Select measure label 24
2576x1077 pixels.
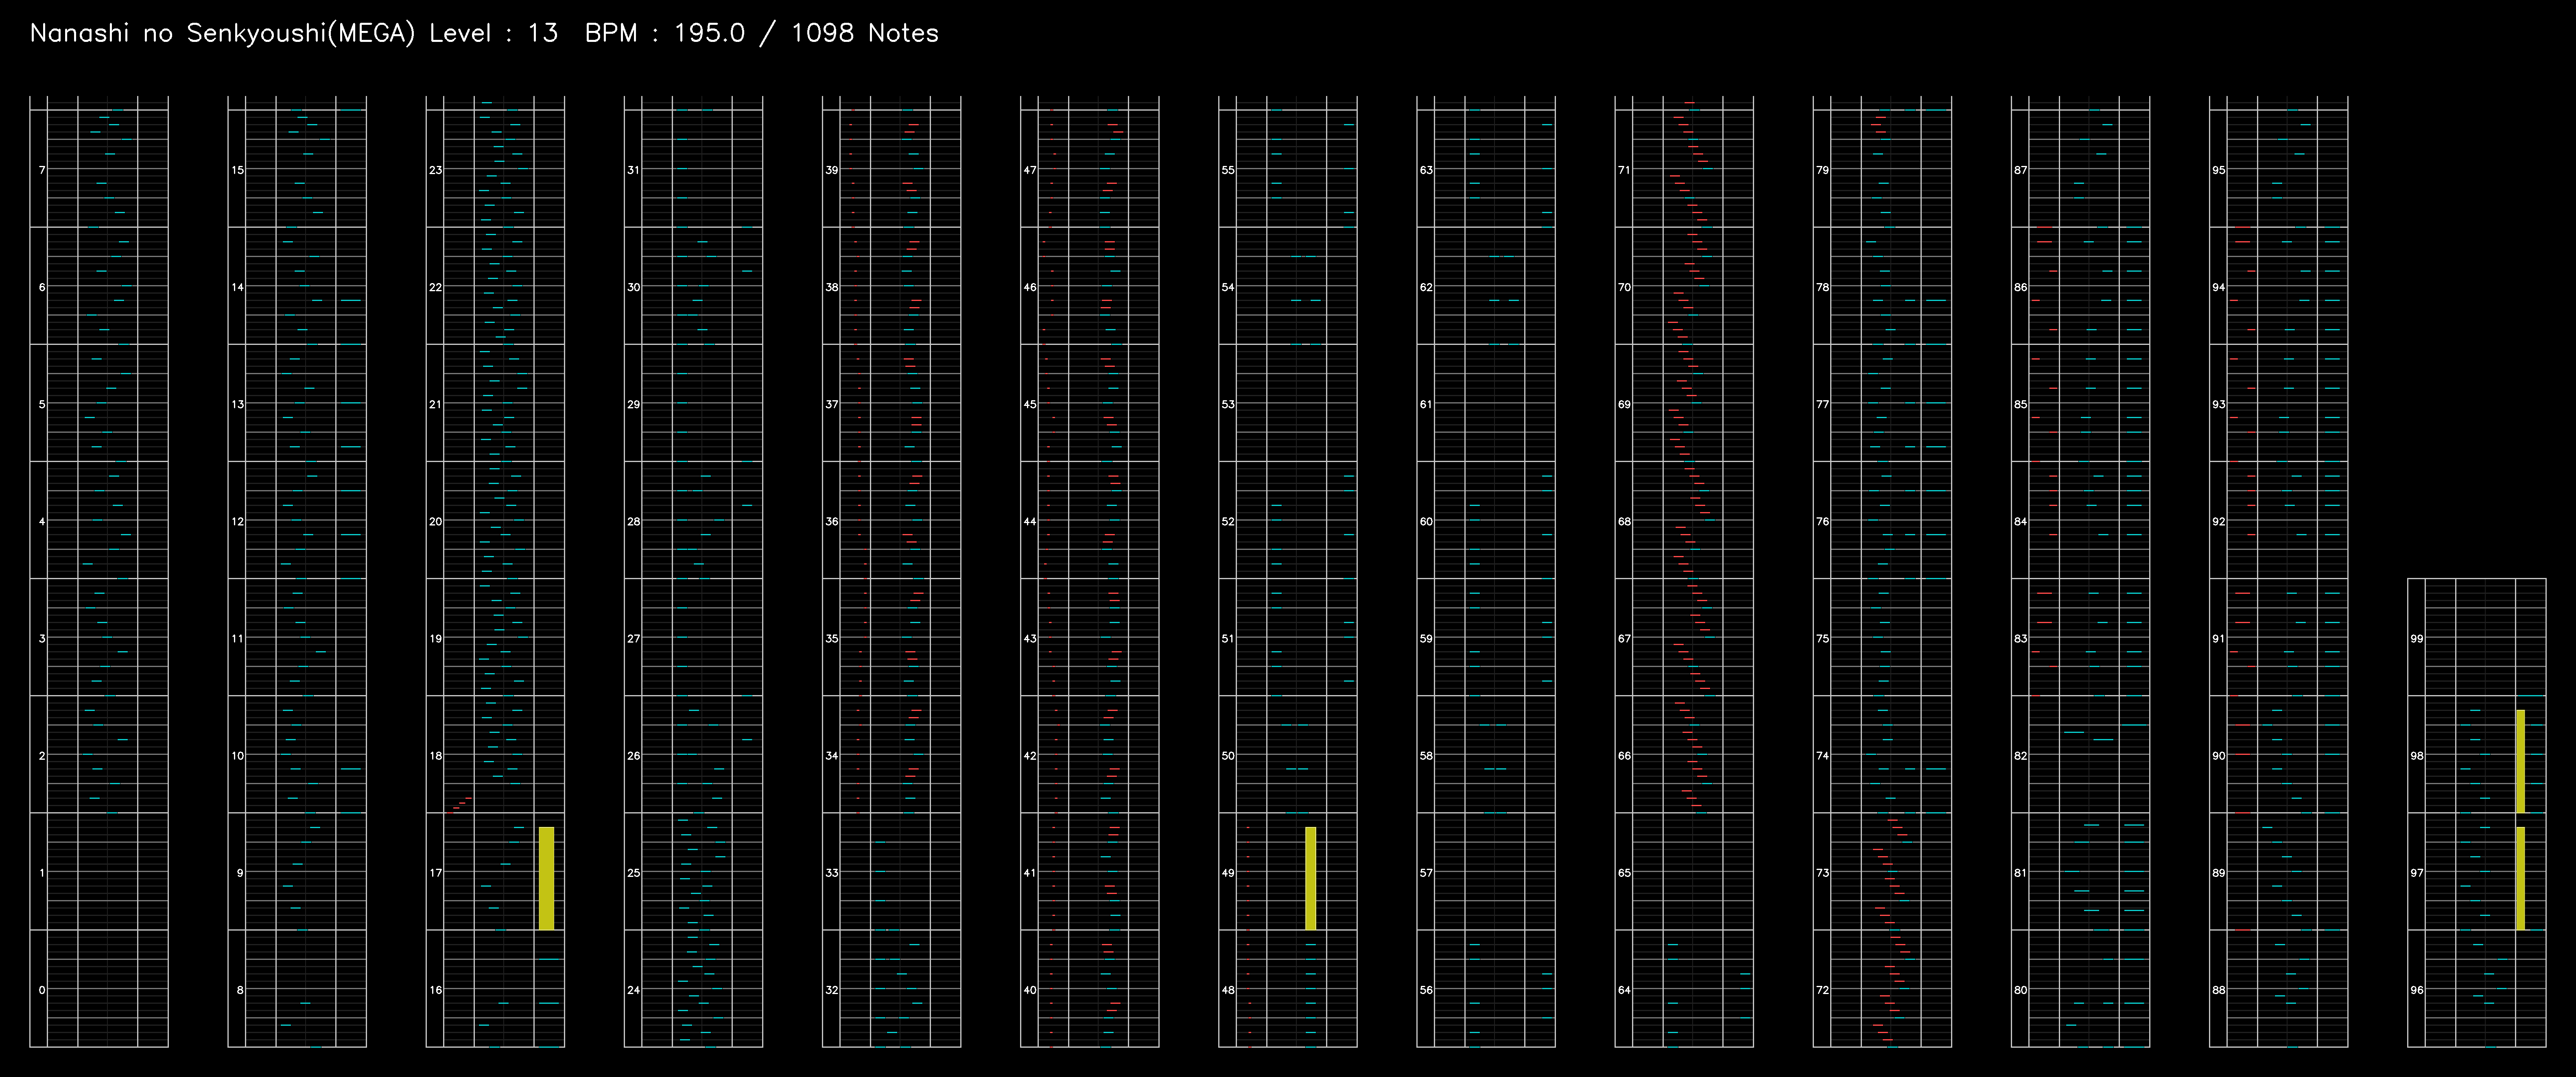[634, 990]
